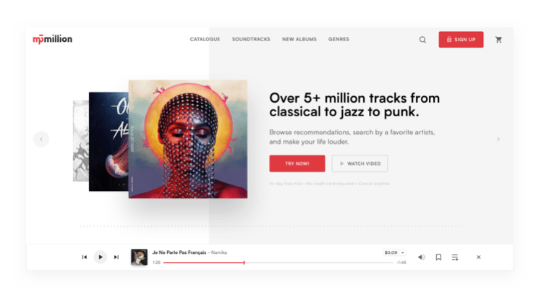Go to the next slide arrow
The width and height of the screenshot is (541, 298).
pos(498,140)
